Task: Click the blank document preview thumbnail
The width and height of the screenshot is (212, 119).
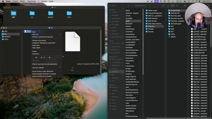Action: pyautogui.click(x=73, y=41)
